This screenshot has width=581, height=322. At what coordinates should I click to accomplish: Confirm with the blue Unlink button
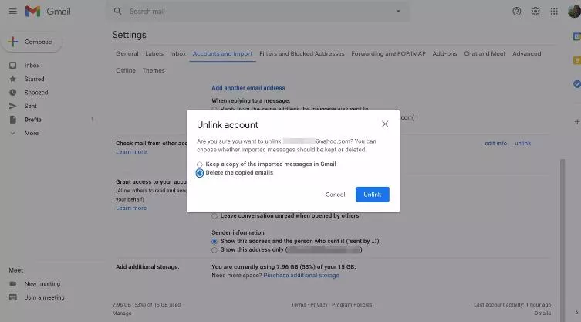373,195
